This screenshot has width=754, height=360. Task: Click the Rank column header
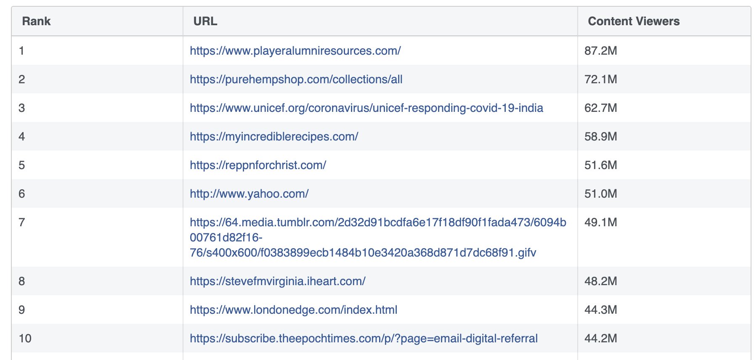[x=36, y=21]
